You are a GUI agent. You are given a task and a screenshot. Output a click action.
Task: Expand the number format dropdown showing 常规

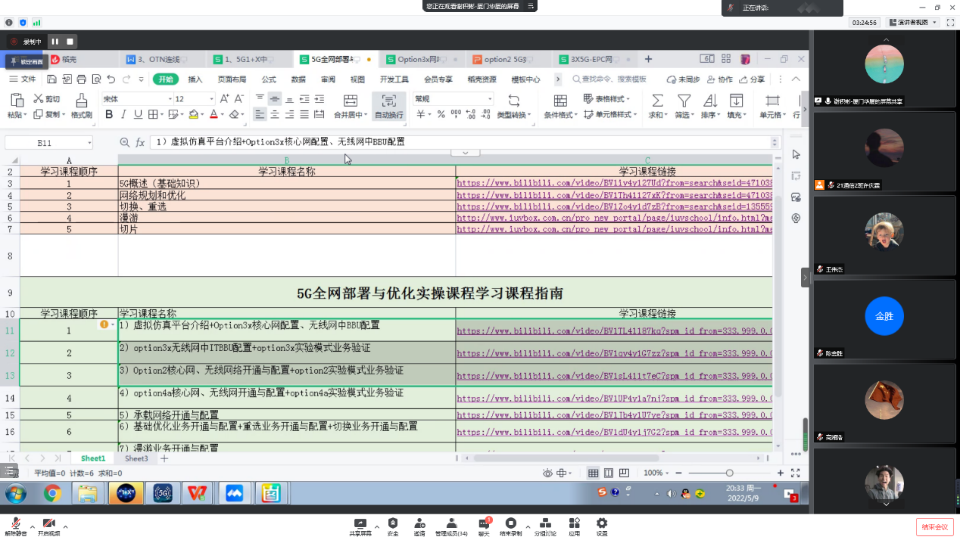click(490, 99)
